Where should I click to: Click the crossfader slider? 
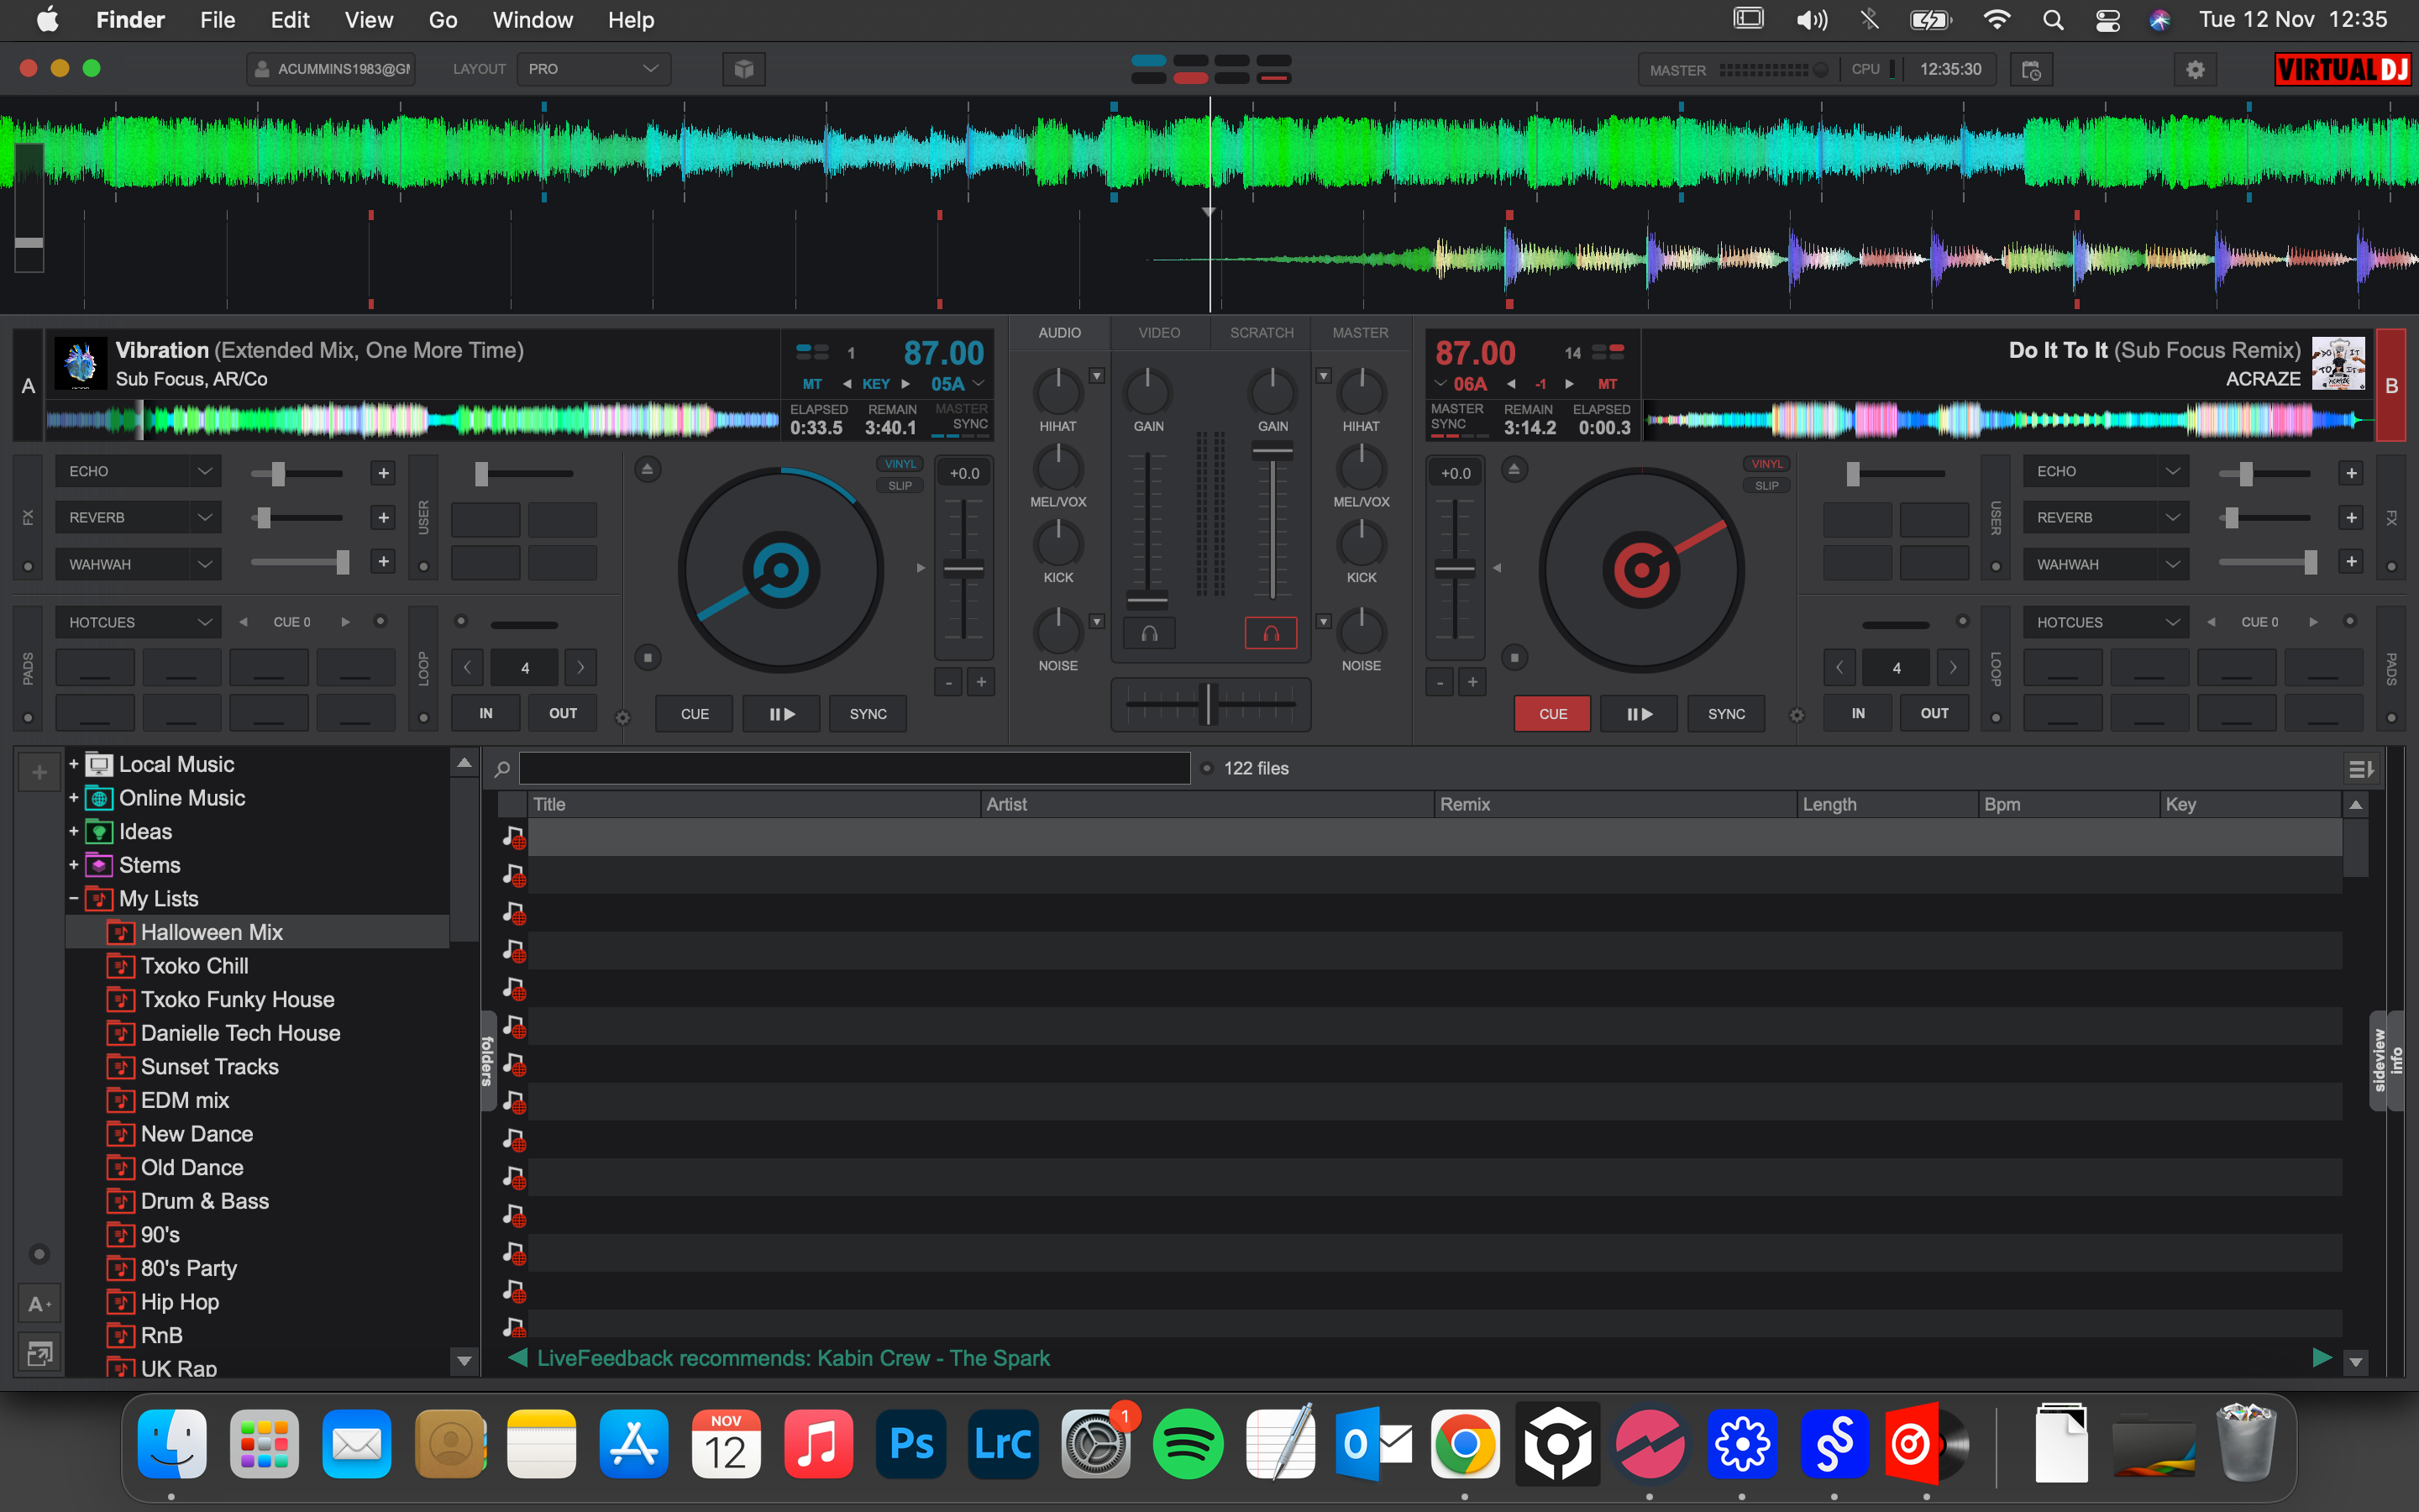click(x=1209, y=704)
